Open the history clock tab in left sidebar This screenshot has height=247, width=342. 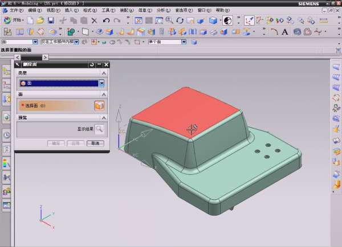point(6,135)
